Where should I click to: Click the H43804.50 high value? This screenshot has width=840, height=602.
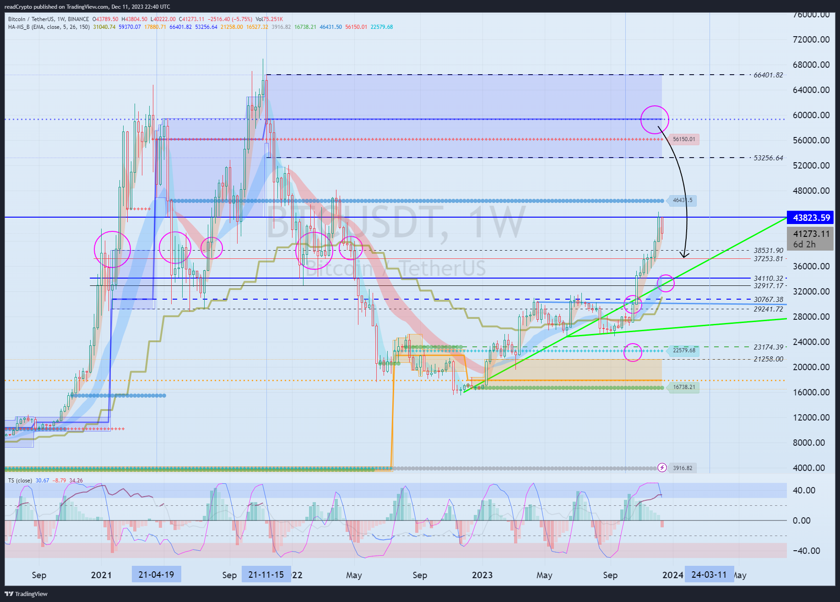click(x=135, y=19)
